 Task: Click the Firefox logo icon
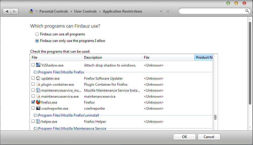38,102
